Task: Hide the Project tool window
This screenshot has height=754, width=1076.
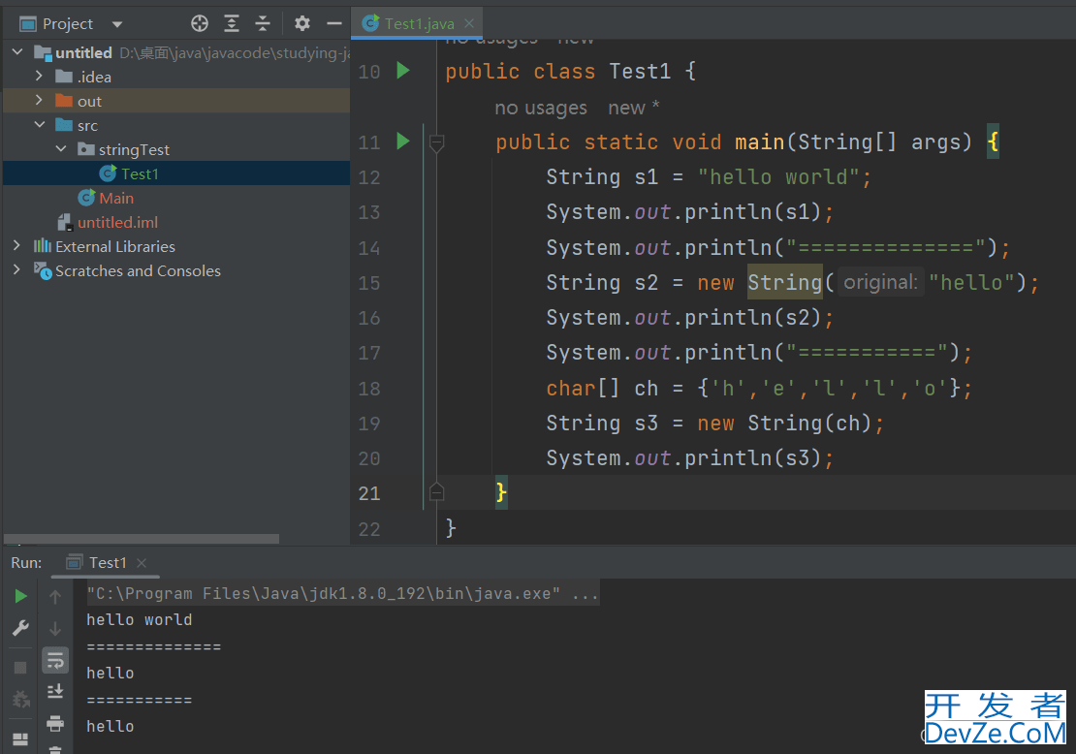Action: (x=334, y=23)
